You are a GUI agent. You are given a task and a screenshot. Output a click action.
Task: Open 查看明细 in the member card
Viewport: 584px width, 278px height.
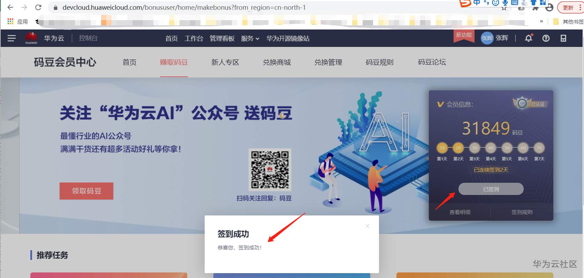[460, 212]
